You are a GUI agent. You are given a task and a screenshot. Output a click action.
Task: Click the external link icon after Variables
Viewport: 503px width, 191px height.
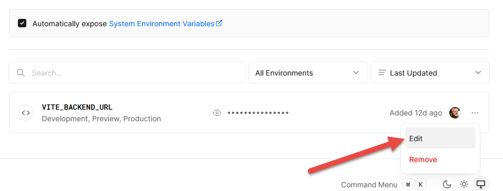pyautogui.click(x=219, y=23)
